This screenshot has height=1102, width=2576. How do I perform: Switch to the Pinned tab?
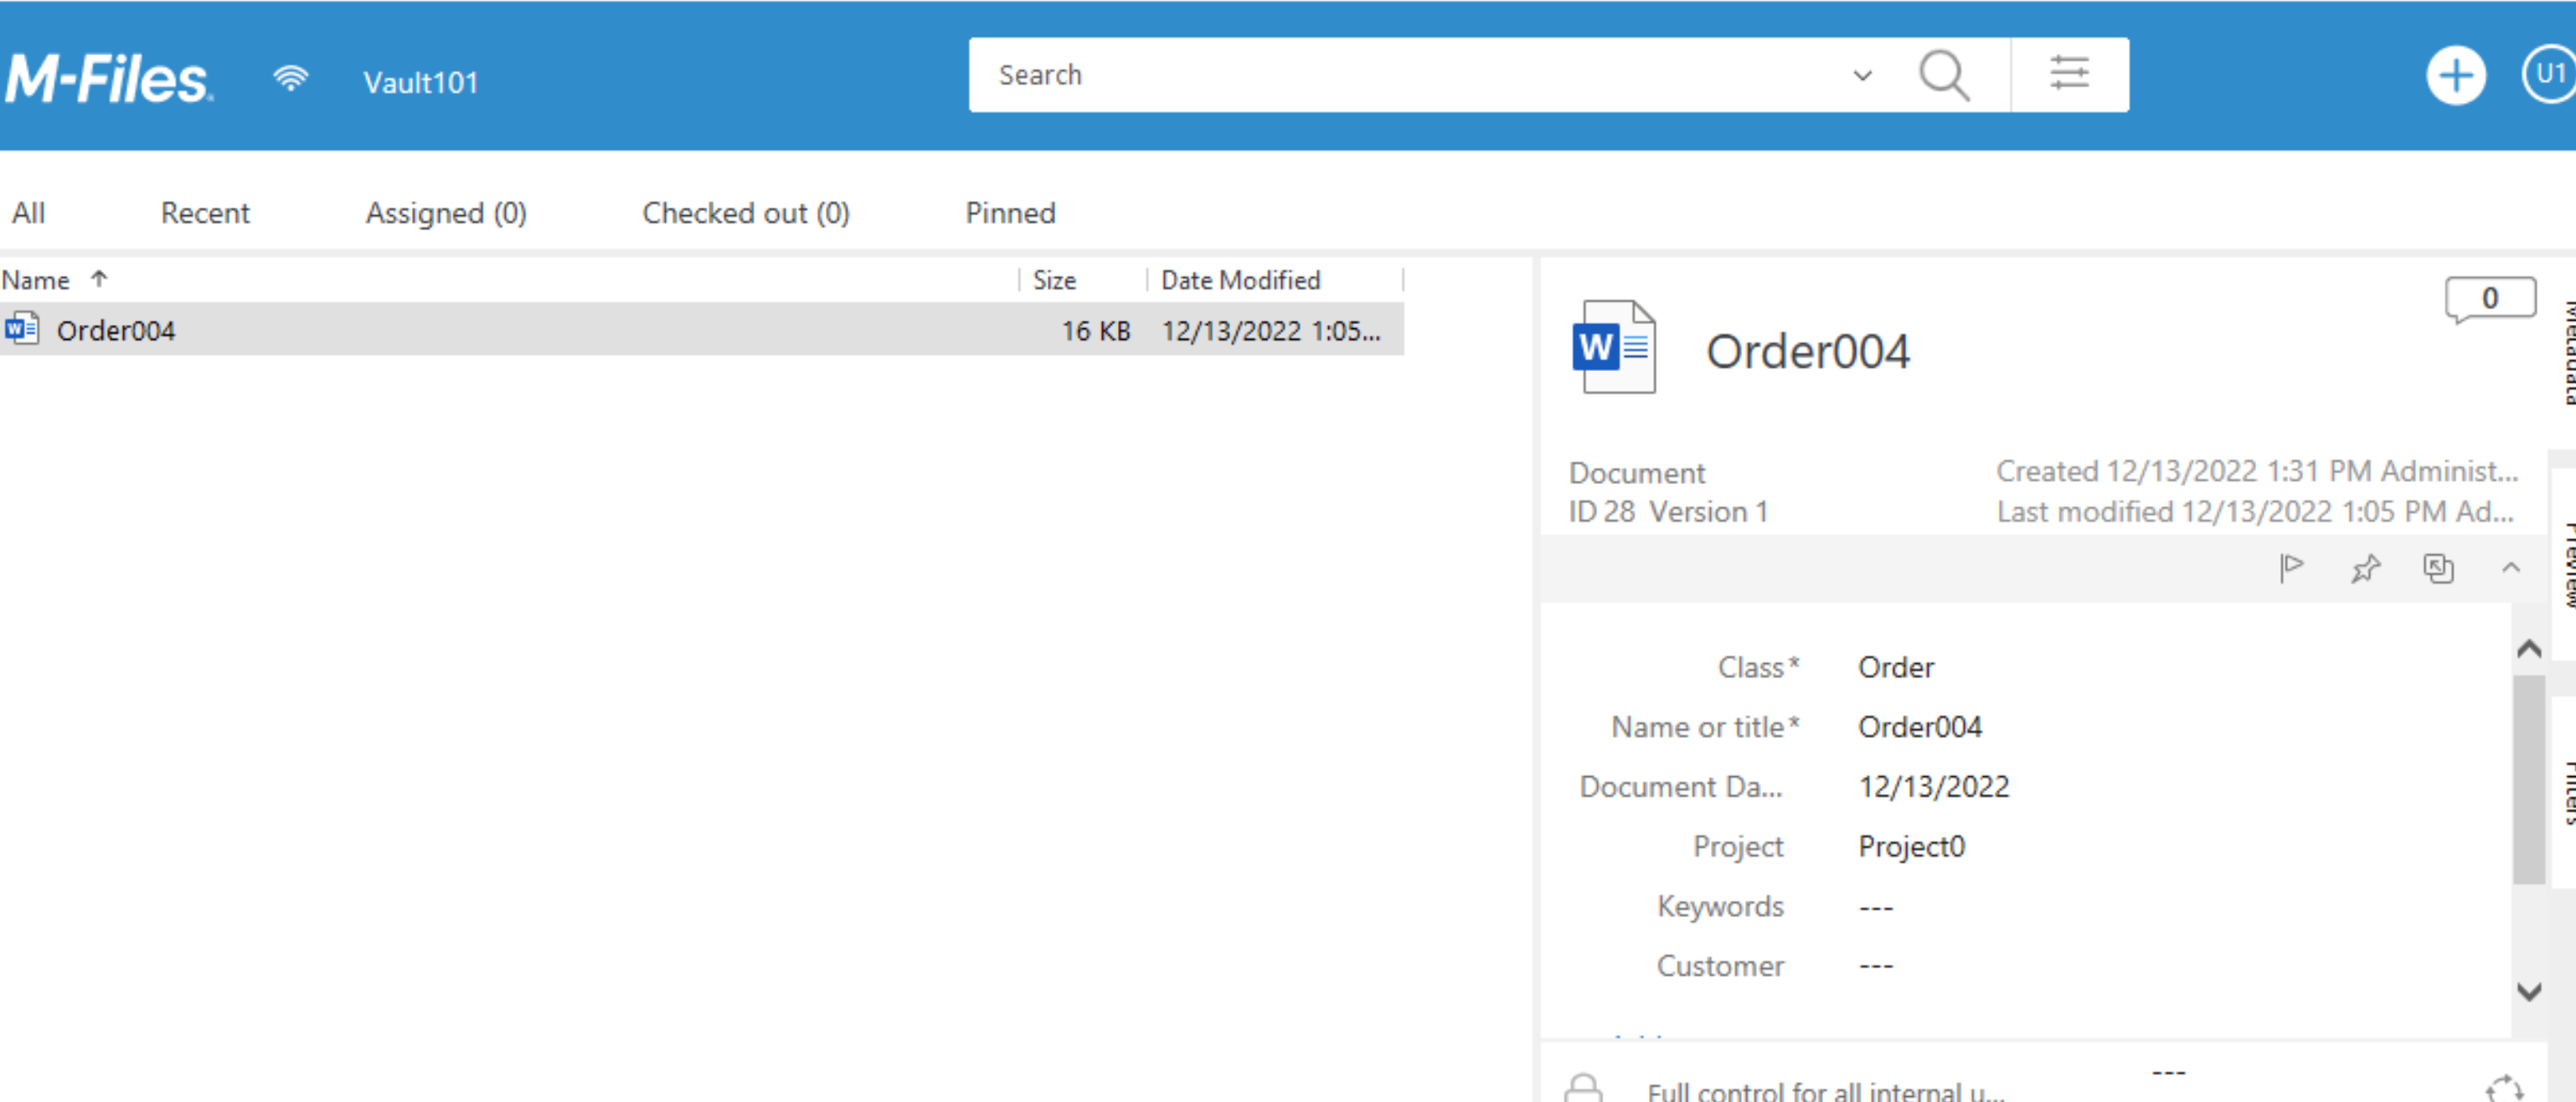click(x=1010, y=213)
